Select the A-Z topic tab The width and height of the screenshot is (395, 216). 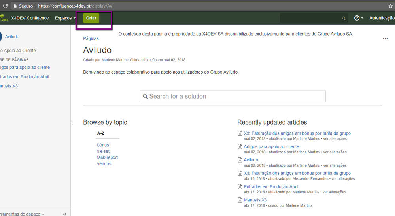101,133
